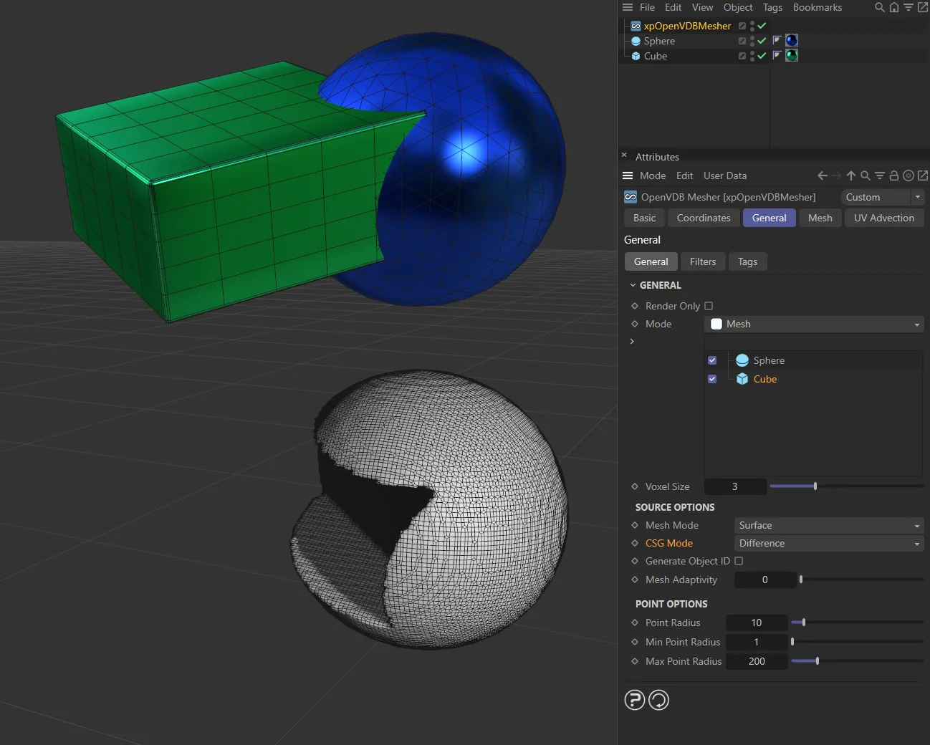Viewport: 930px width, 745px height.
Task: Uncheck the Cube in the Mesher source list
Action: [712, 379]
